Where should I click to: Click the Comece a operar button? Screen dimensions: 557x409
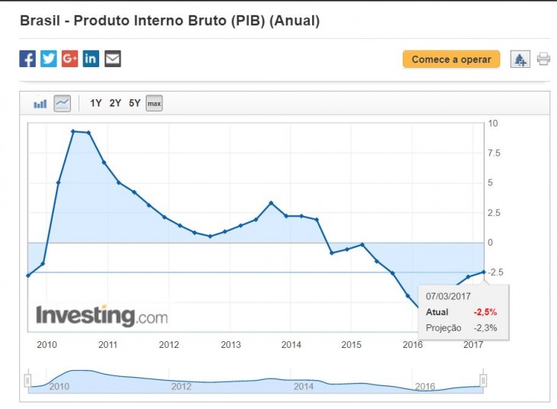(x=451, y=60)
